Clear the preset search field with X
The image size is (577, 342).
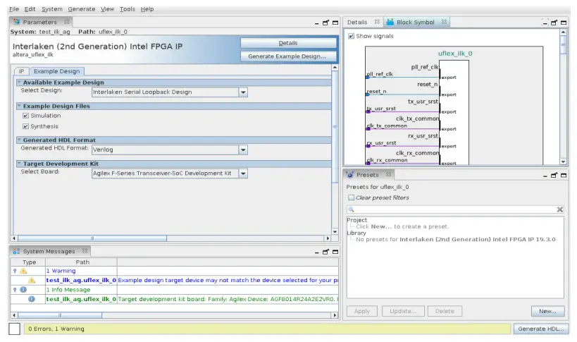pyautogui.click(x=559, y=209)
